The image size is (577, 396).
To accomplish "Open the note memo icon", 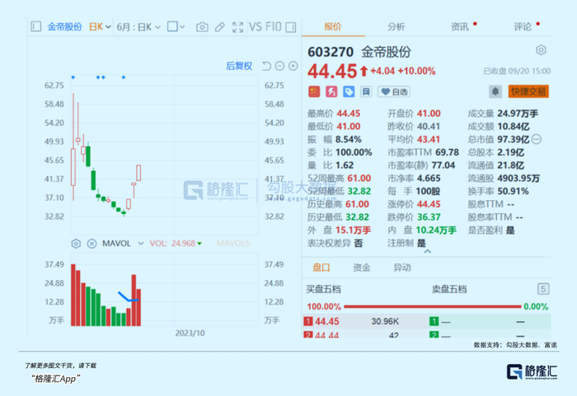I will pyautogui.click(x=366, y=91).
